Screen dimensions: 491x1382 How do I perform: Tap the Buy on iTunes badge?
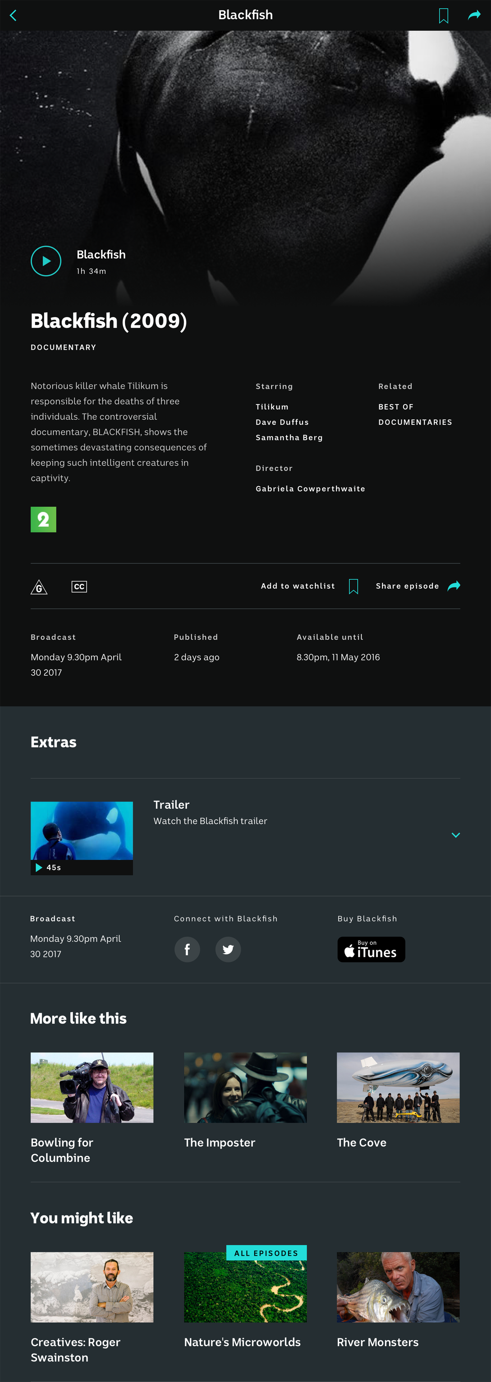(371, 949)
